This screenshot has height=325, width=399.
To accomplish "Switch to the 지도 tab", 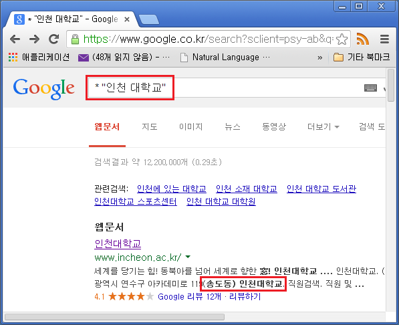I will (150, 126).
